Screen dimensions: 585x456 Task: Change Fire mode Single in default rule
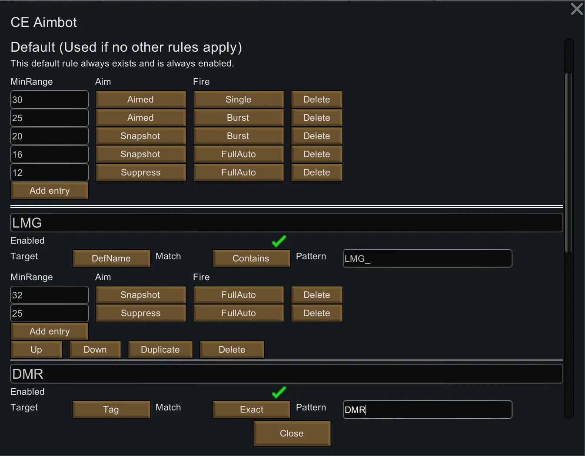[238, 99]
